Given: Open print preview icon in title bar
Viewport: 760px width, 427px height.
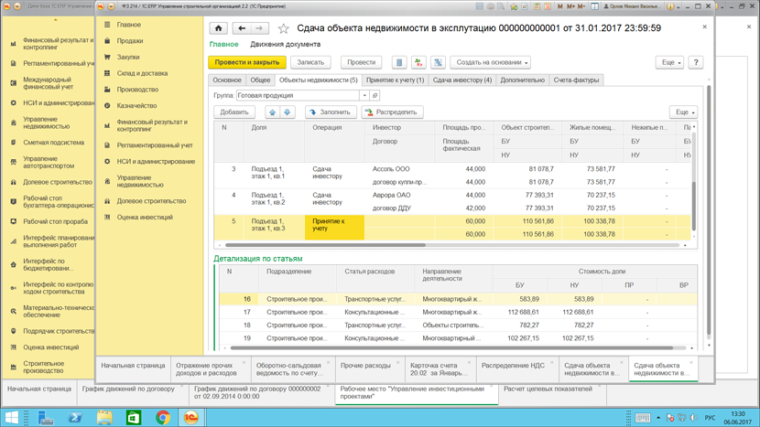Looking at the screenshot, I should click(x=501, y=6).
